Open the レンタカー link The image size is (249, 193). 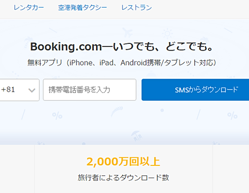(29, 8)
